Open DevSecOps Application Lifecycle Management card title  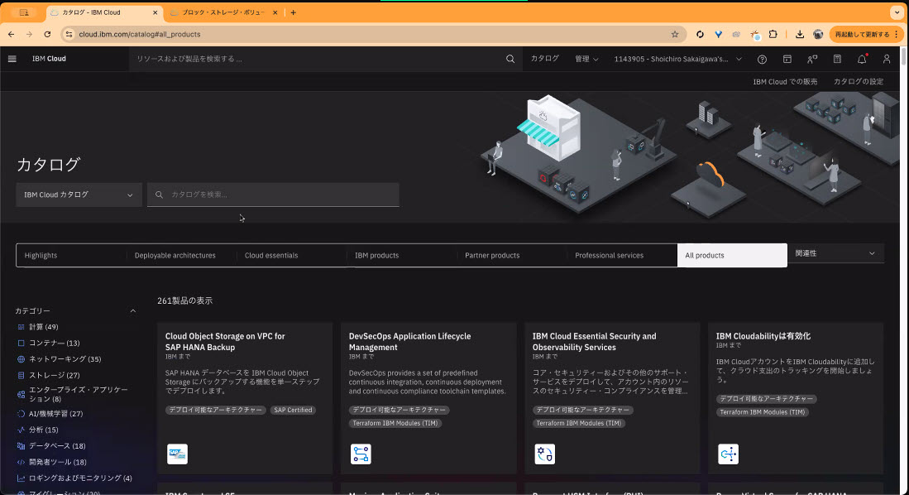tap(410, 342)
